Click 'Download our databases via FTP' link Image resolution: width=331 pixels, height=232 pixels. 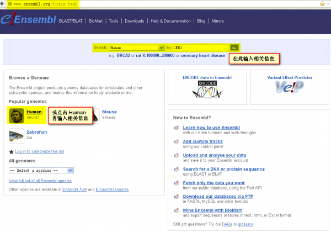click(x=218, y=196)
